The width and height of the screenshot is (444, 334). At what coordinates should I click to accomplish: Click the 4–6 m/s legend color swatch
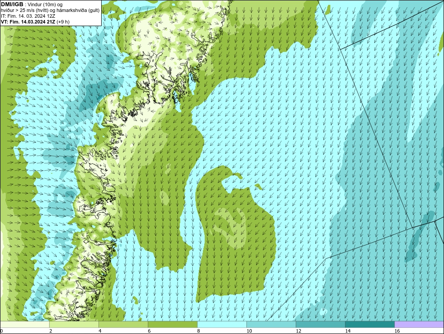123,324
